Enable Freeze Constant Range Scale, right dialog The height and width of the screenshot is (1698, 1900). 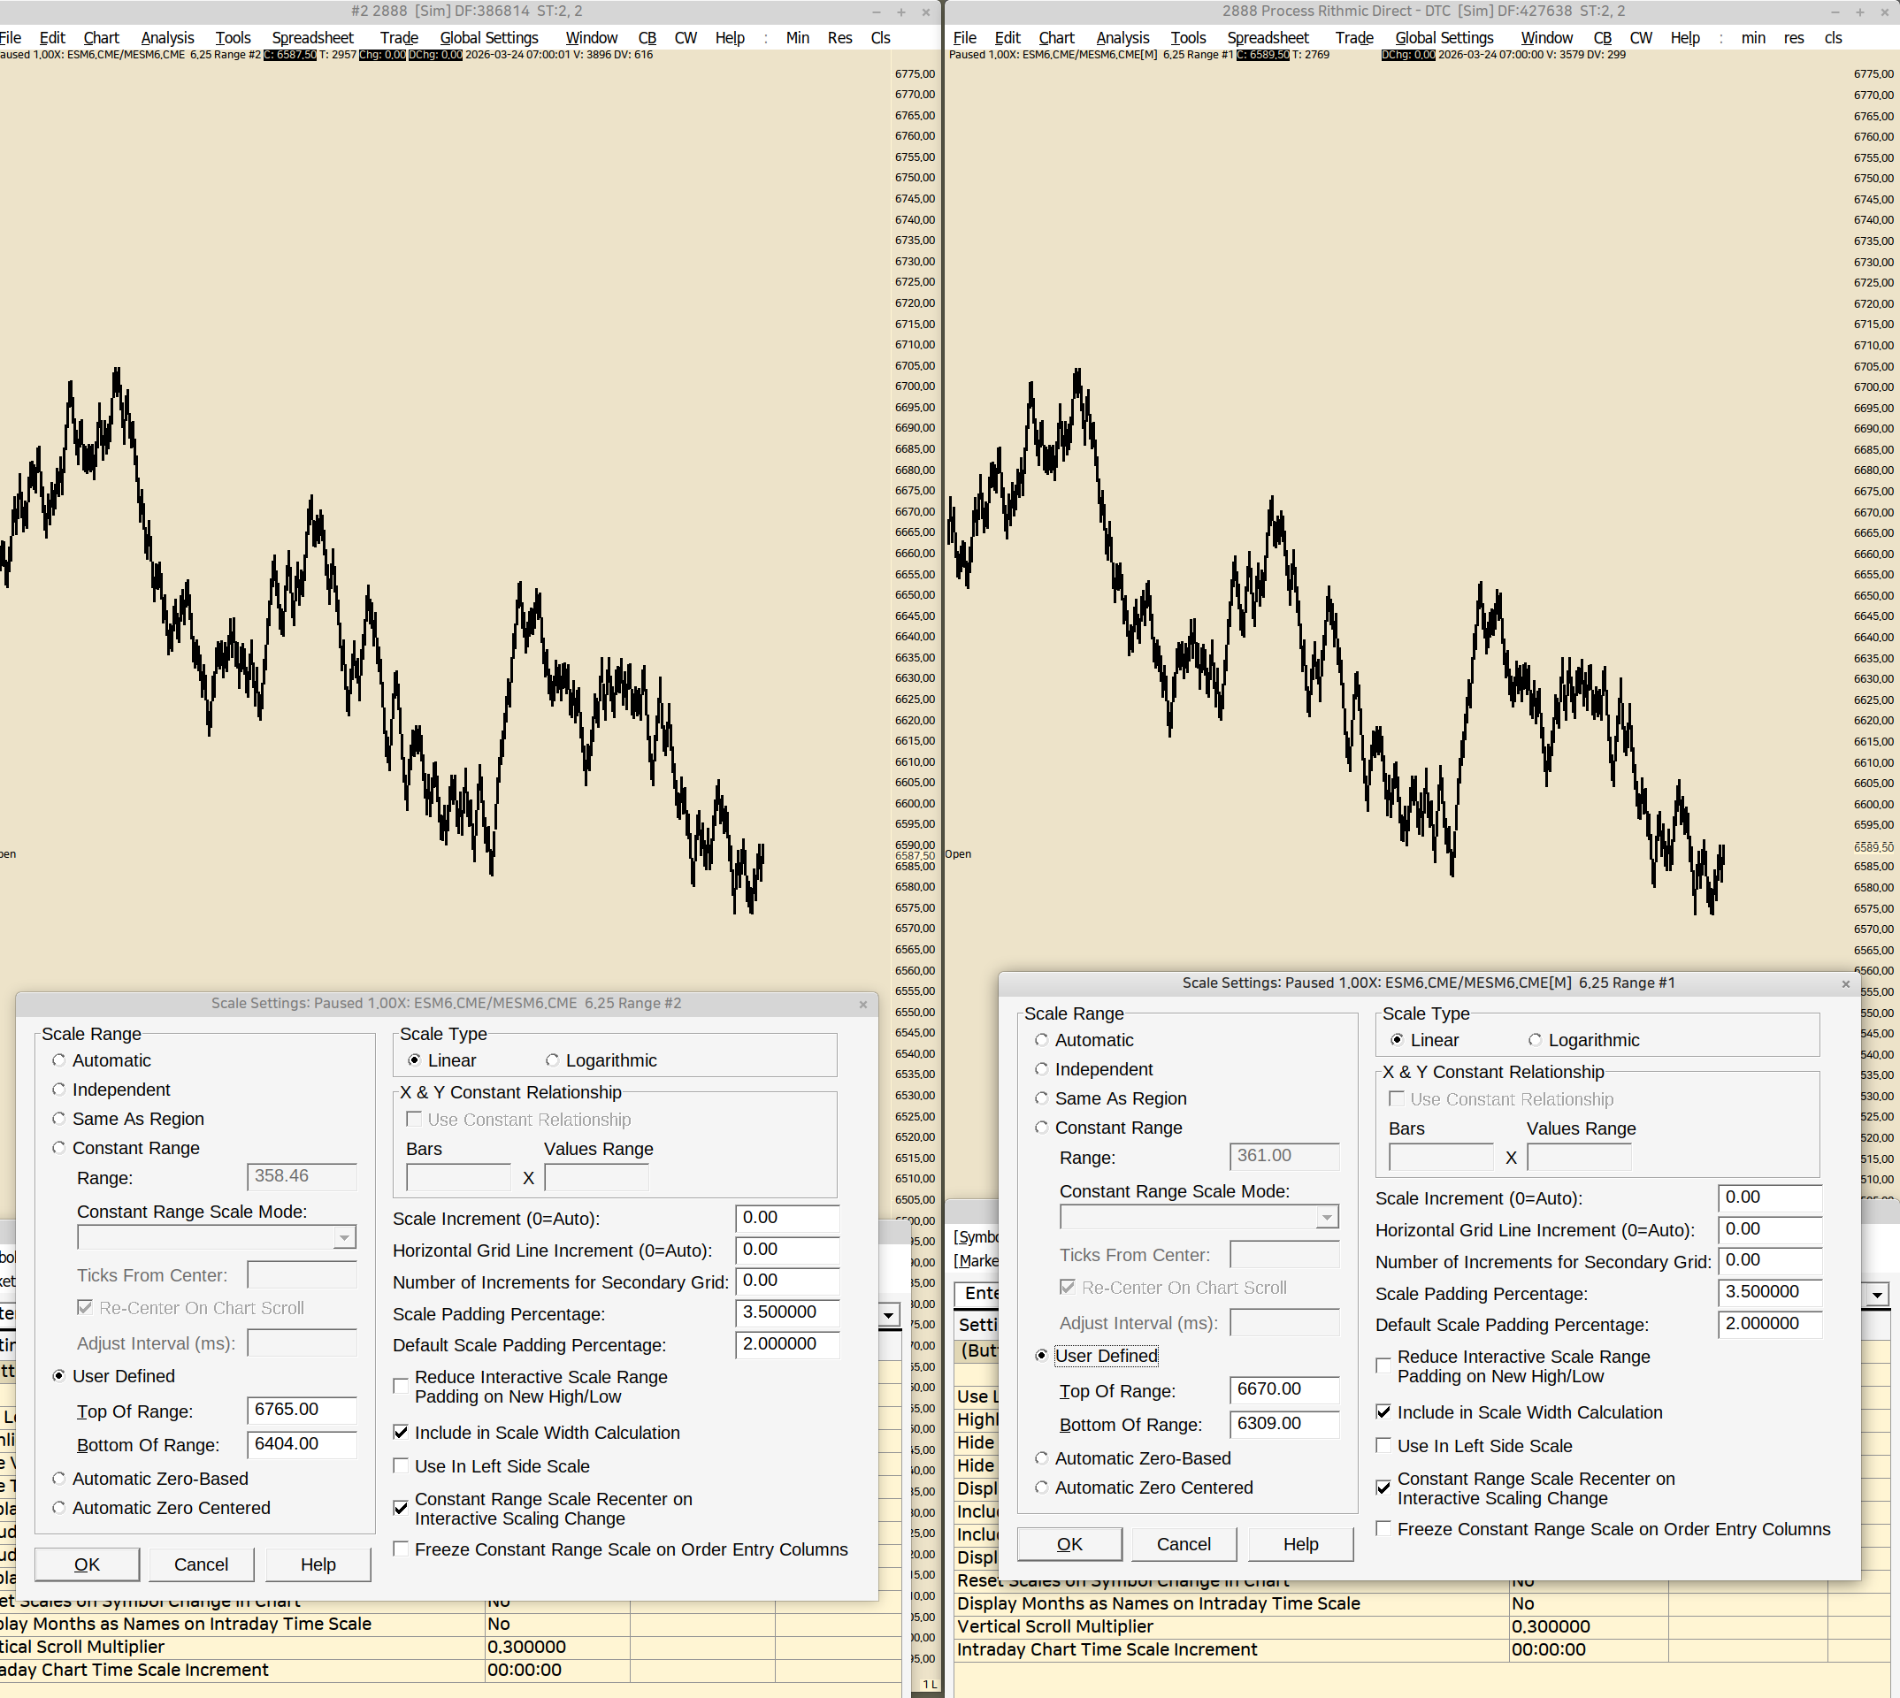tap(1383, 1528)
